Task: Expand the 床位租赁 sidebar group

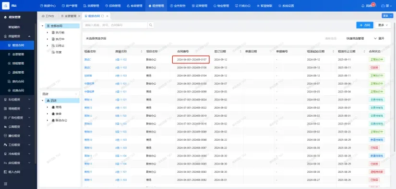Action: point(17,163)
